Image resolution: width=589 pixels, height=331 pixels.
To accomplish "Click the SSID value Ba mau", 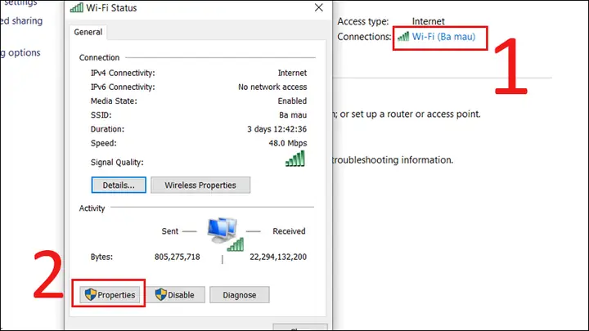I will [293, 115].
